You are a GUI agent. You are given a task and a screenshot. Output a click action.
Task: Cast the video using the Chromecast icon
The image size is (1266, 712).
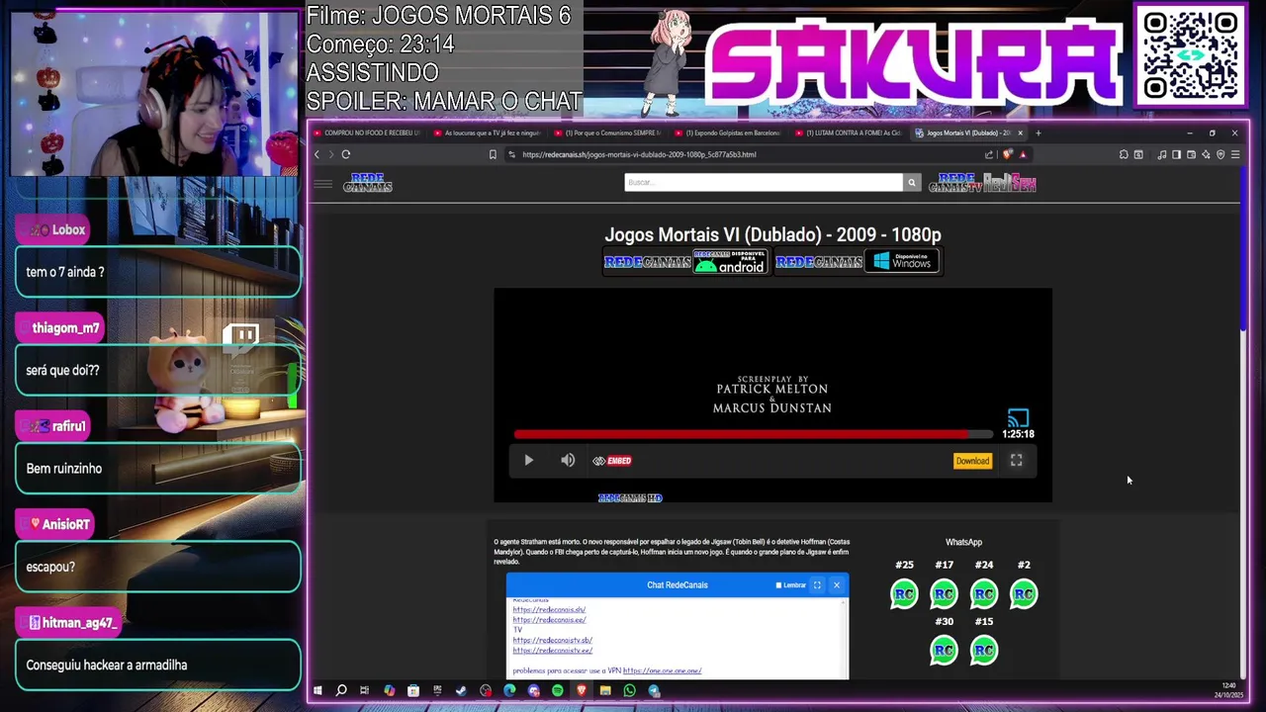[x=1018, y=417]
